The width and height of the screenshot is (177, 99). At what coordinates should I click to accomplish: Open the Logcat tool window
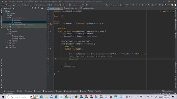pyautogui.click(x=58, y=91)
